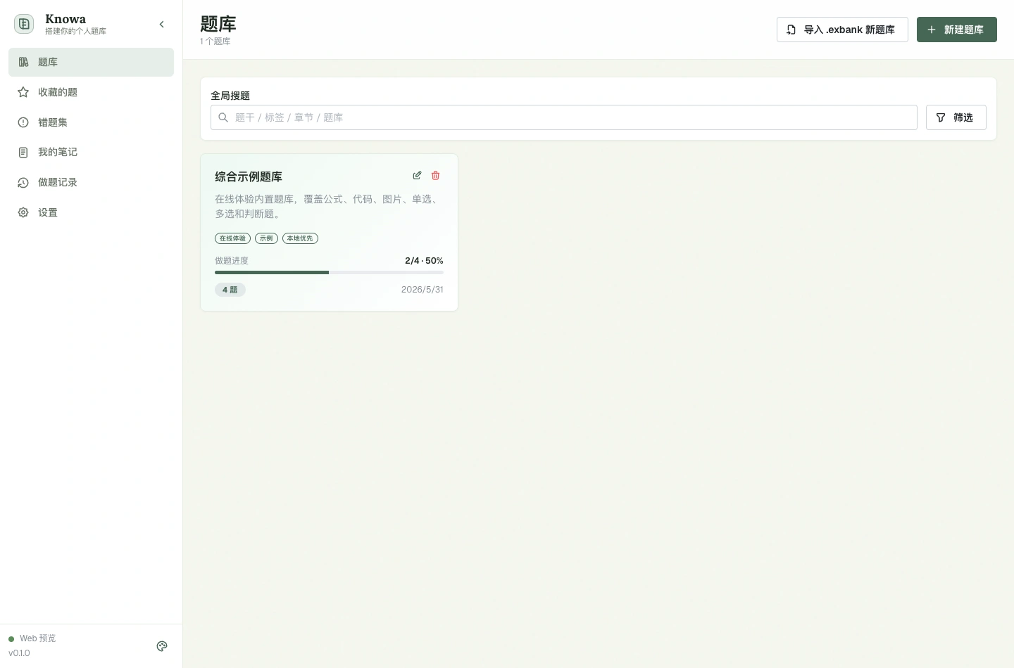This screenshot has height=668, width=1014.
Task: Click the file import icon in 导入 button
Action: point(791,30)
